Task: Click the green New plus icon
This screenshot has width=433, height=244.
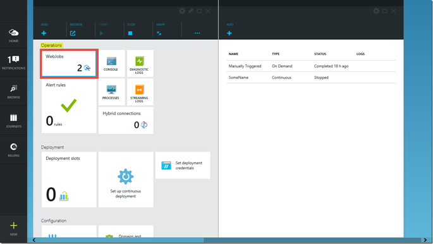Action: (13, 226)
